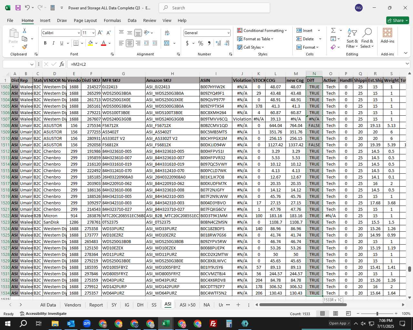The image size is (413, 330).
Task: Apply Comma Style format
Action: pos(209,43)
